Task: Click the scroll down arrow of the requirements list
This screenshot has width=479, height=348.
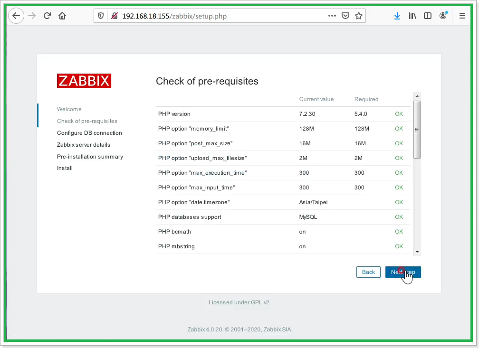Action: (x=417, y=252)
